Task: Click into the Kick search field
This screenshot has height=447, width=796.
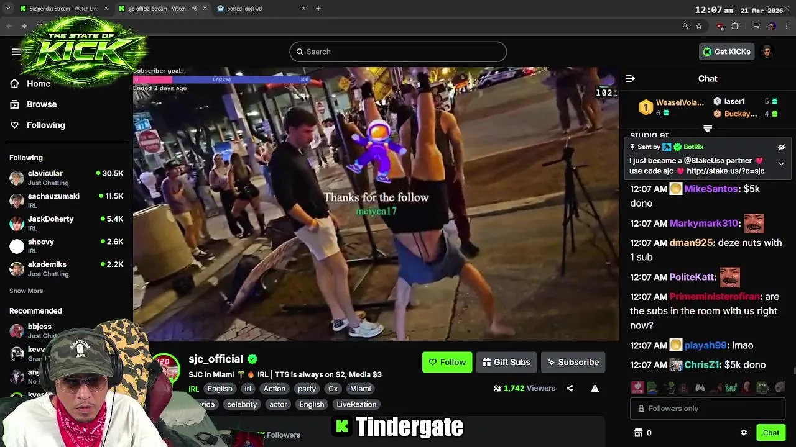Action: (x=398, y=52)
